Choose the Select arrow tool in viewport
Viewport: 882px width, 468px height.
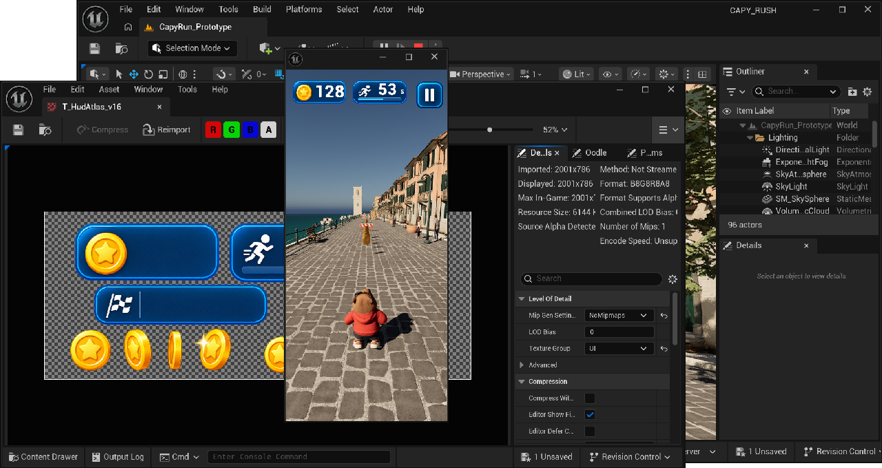[x=119, y=74]
